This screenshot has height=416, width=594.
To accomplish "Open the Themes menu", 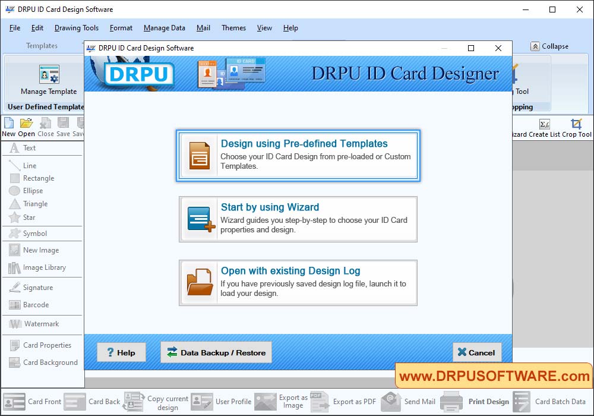I will tap(233, 28).
